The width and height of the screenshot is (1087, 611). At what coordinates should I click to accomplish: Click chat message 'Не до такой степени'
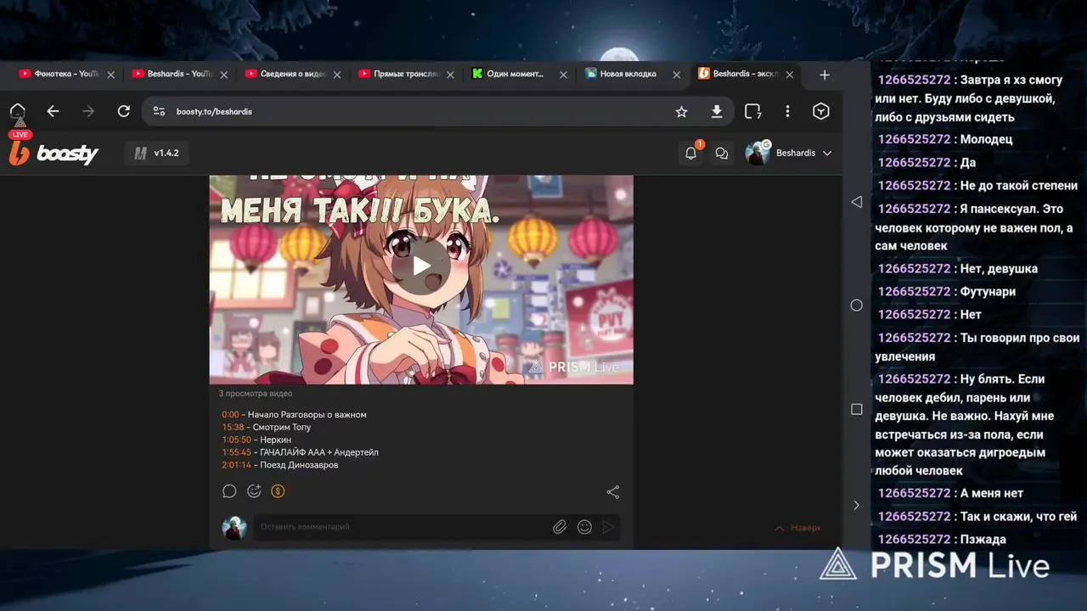[x=1018, y=185]
